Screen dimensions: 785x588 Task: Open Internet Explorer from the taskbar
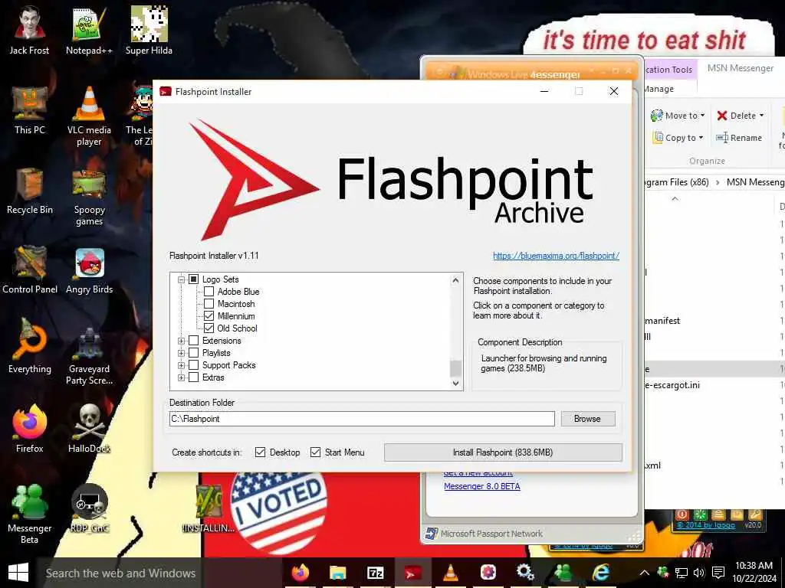click(x=601, y=573)
